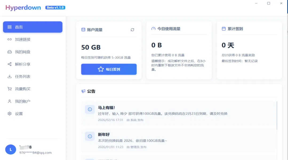Image resolution: width=288 pixels, height=160 pixels.
Task: Click the info icon for 马上有福! announcement
Action: (x=90, y=109)
